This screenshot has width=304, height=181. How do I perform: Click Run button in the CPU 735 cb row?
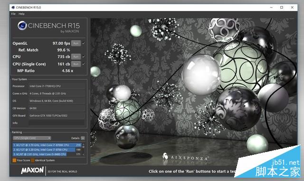(x=76, y=57)
